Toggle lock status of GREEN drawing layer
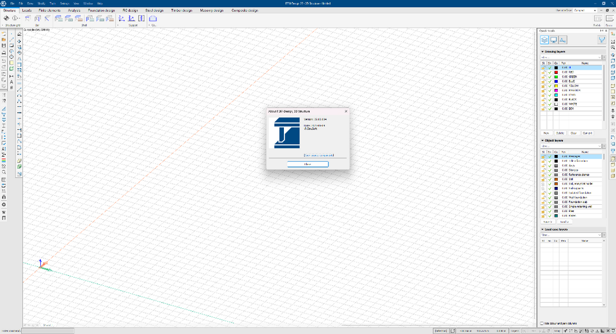 [x=543, y=76]
